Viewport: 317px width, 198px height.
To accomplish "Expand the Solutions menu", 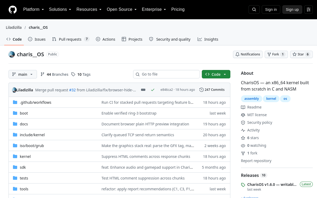I will click(60, 10).
